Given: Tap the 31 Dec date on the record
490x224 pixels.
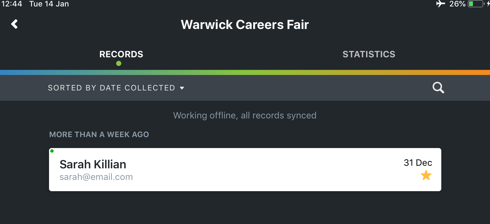Looking at the screenshot, I should 418,163.
